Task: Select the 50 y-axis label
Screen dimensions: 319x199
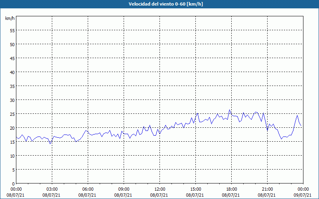Action: click(12, 44)
